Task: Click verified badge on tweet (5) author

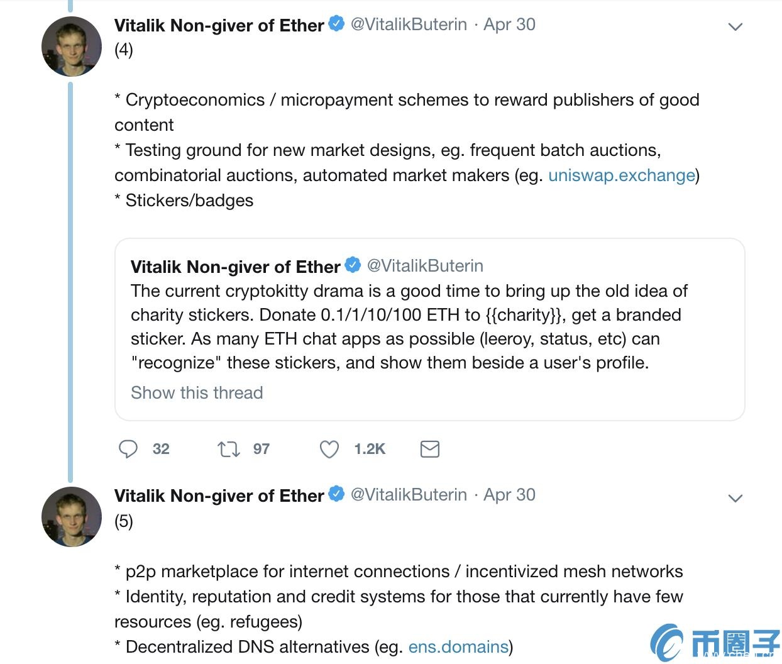Action: [336, 495]
